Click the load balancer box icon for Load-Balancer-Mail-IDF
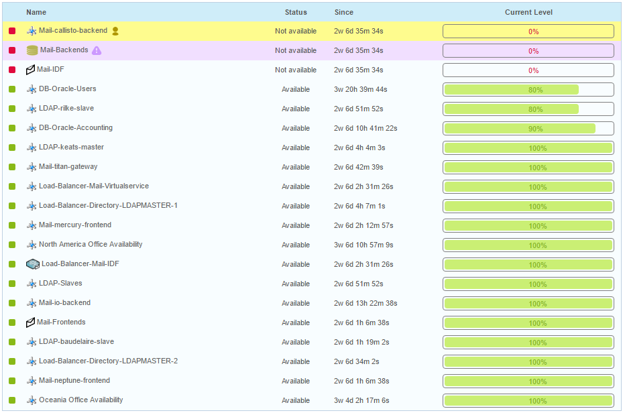Image resolution: width=623 pixels, height=413 pixels. coord(32,263)
